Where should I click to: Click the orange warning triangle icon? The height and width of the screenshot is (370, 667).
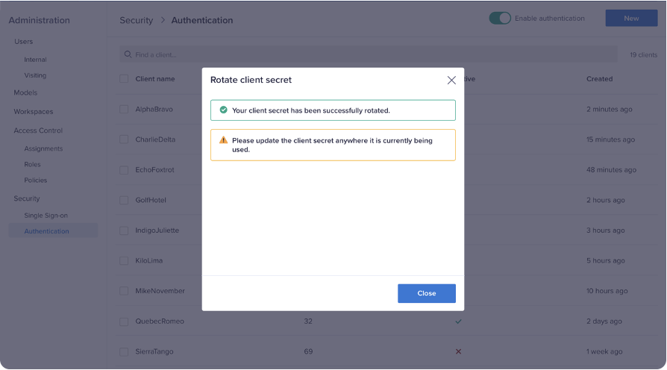click(223, 140)
